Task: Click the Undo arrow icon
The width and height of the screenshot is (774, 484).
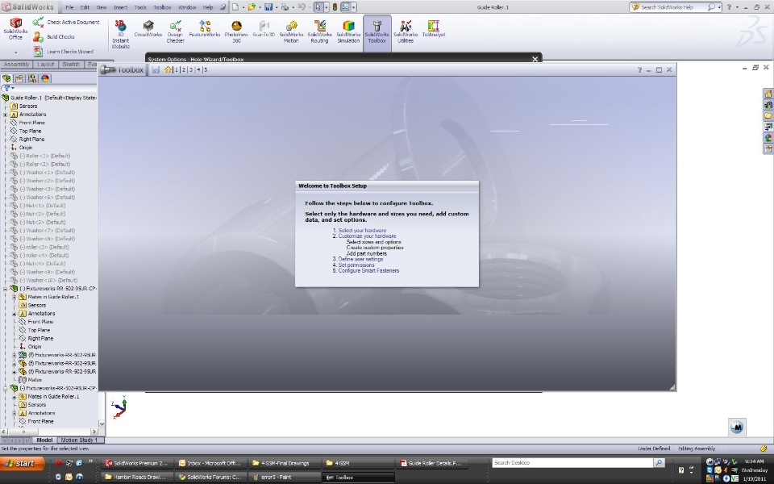Action: click(x=302, y=7)
